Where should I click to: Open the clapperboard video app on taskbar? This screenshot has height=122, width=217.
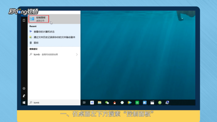[x=152, y=102]
